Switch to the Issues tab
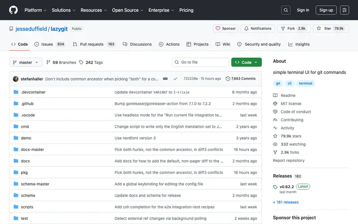The image size is (358, 224). point(50,44)
